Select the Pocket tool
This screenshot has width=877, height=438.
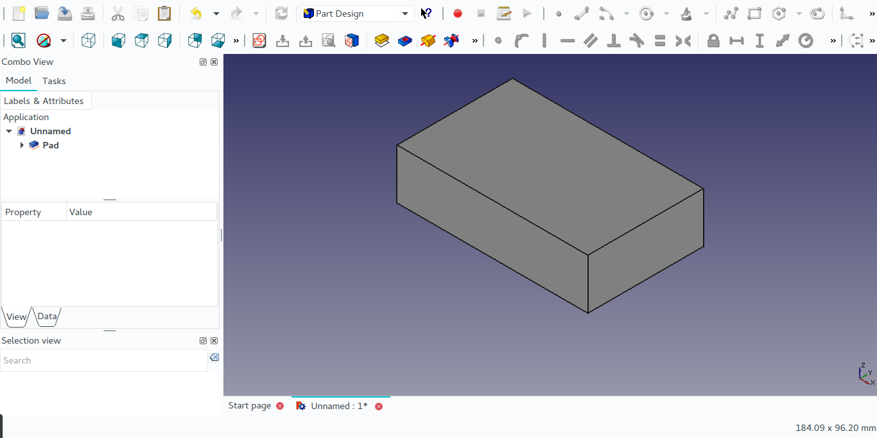[405, 40]
